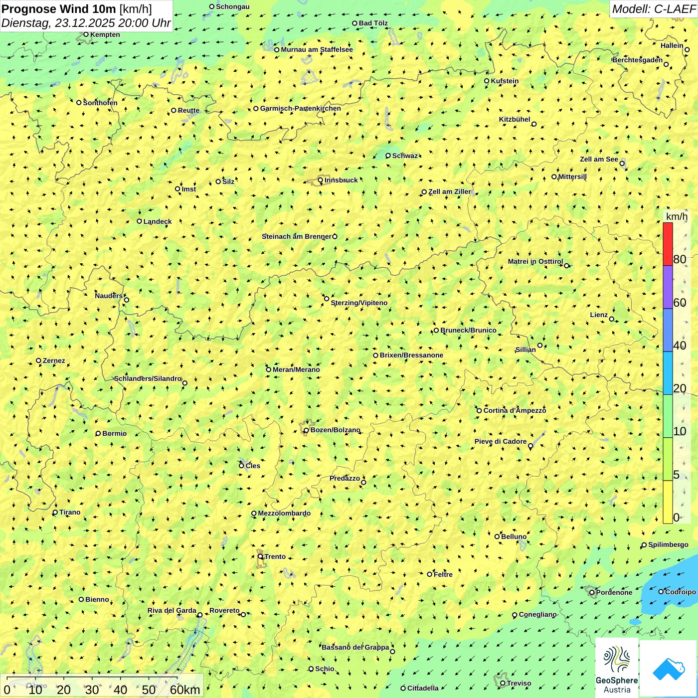Click the Belluno city marker
698x698 pixels.
tap(497, 536)
